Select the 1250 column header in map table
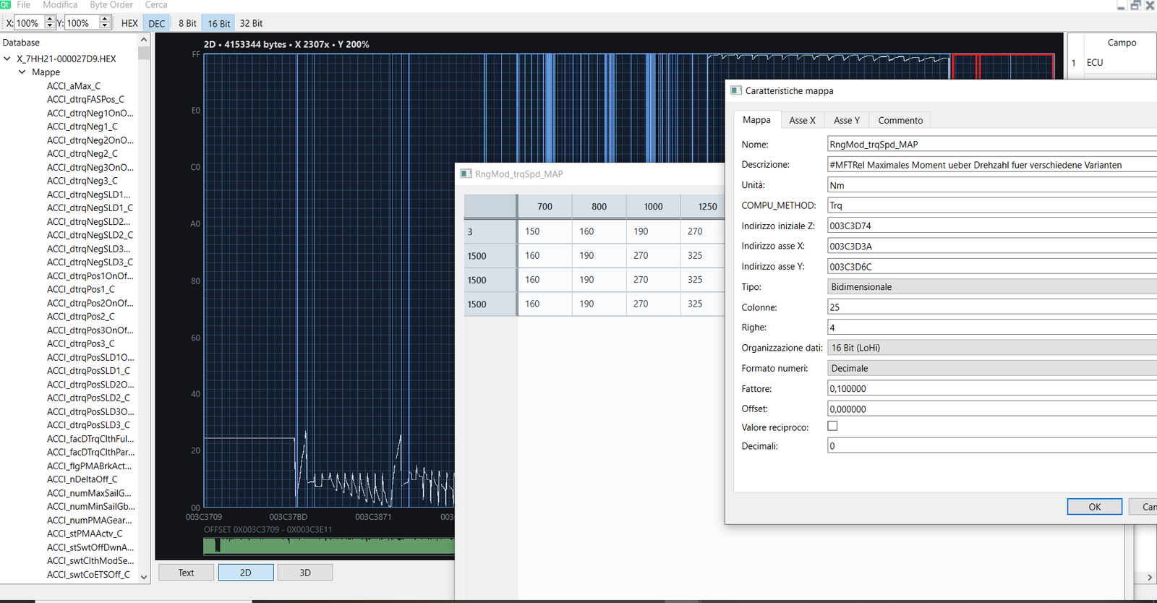 pyautogui.click(x=704, y=206)
